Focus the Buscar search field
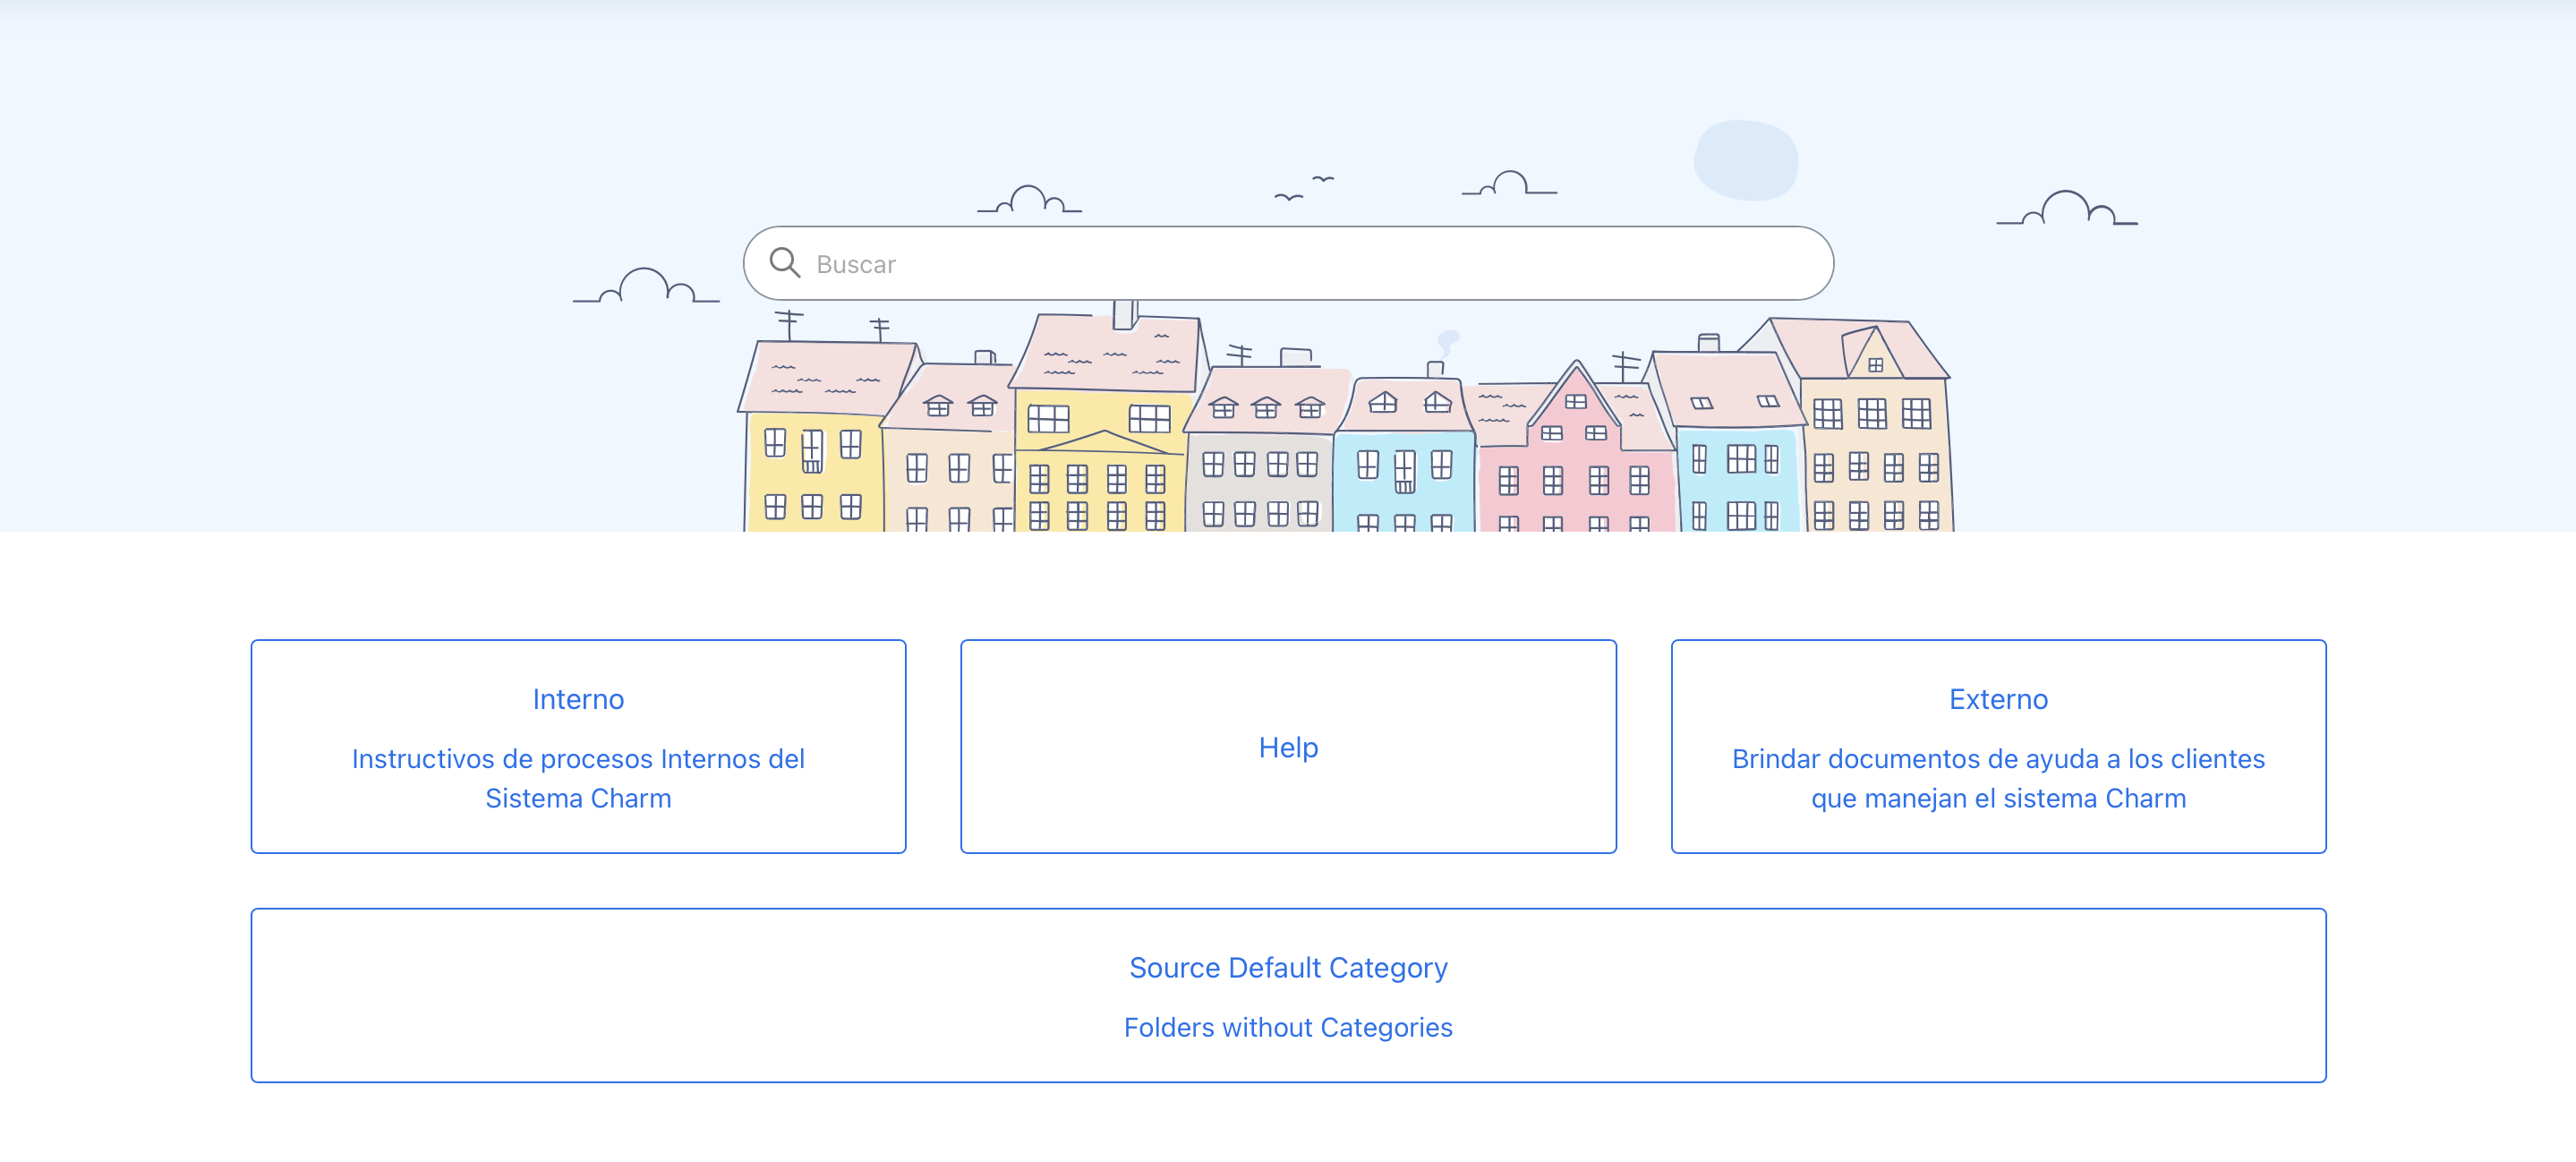The height and width of the screenshot is (1162, 2576). (1288, 263)
